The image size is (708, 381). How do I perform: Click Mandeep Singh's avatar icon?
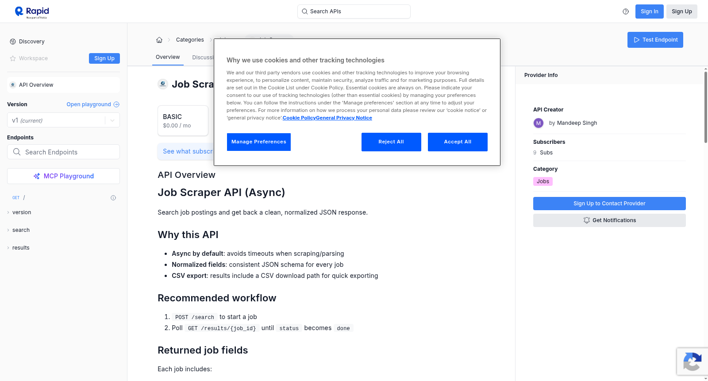539,123
